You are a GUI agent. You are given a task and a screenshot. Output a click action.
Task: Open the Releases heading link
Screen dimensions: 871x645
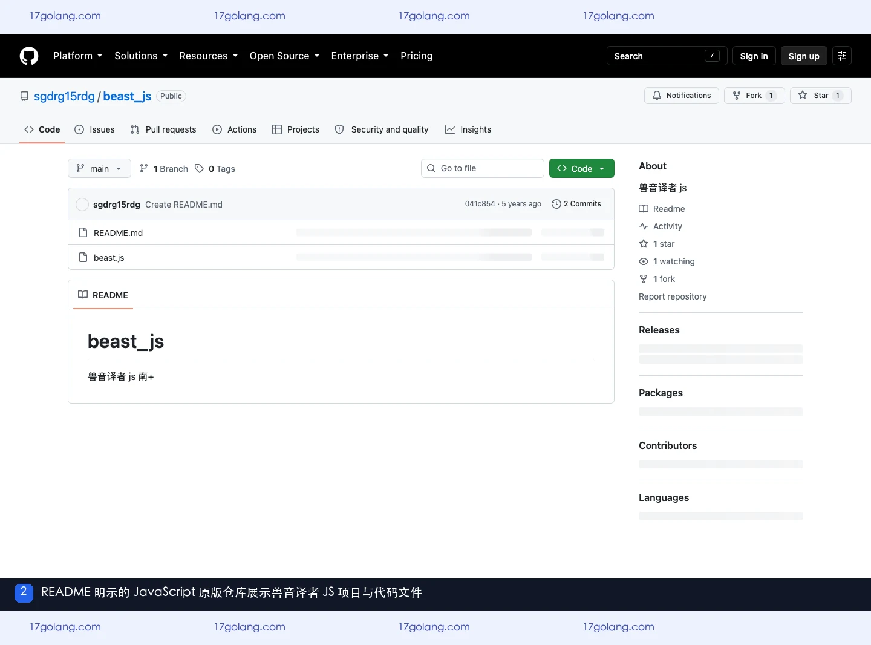tap(659, 330)
